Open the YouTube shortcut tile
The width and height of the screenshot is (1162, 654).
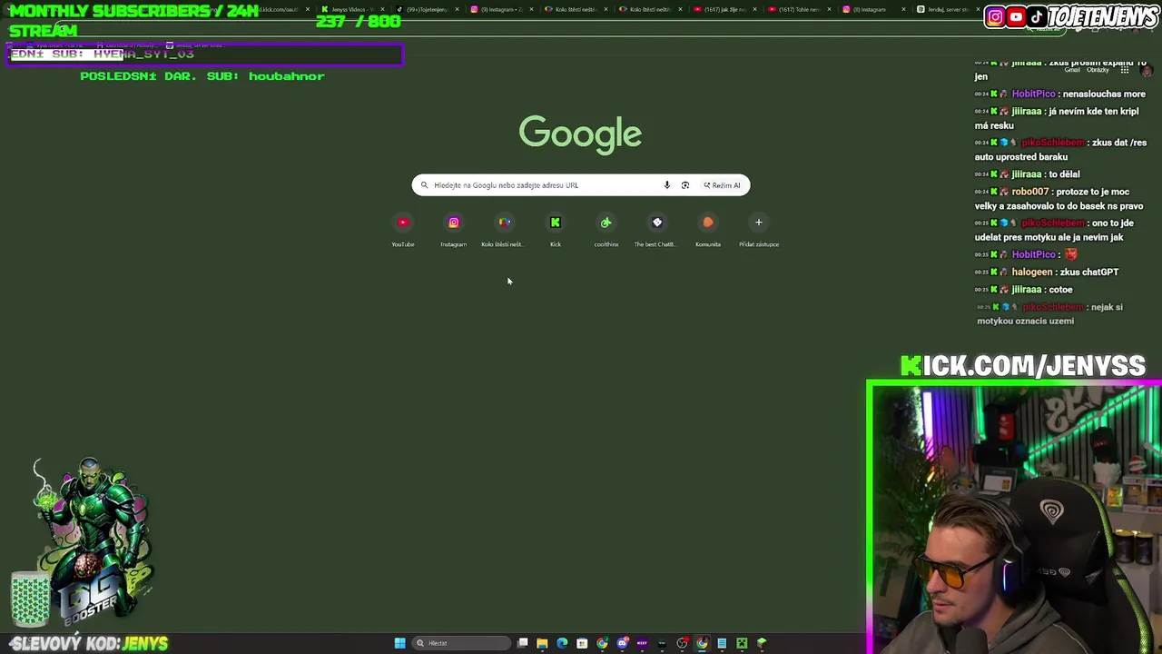click(x=403, y=230)
